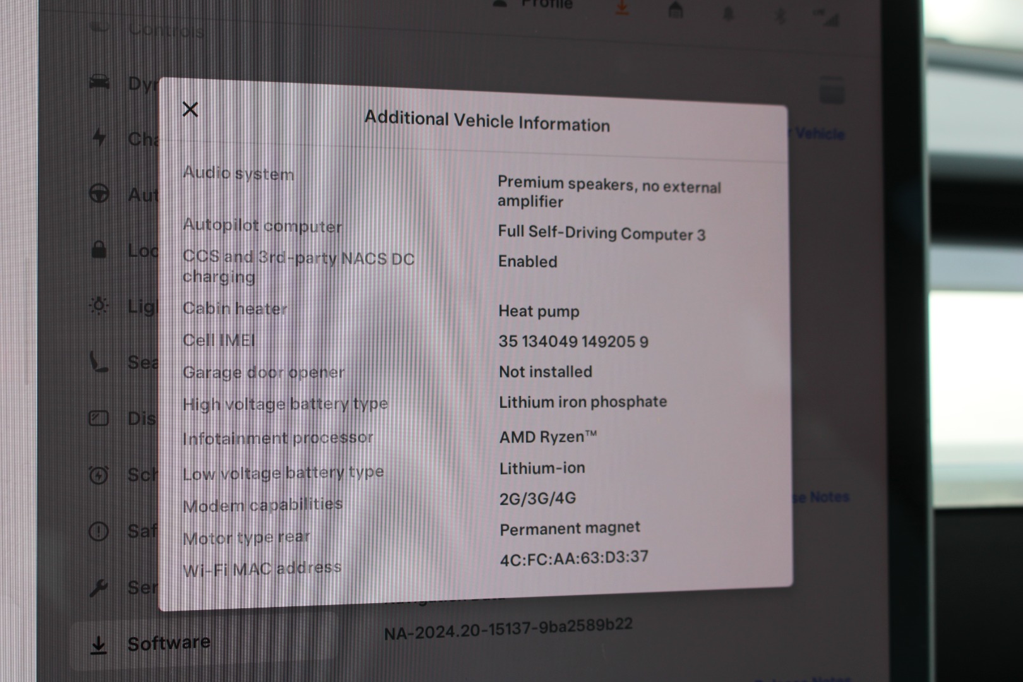Open the Controls menu item at top
Screen dimensions: 1023x682
click(x=165, y=30)
